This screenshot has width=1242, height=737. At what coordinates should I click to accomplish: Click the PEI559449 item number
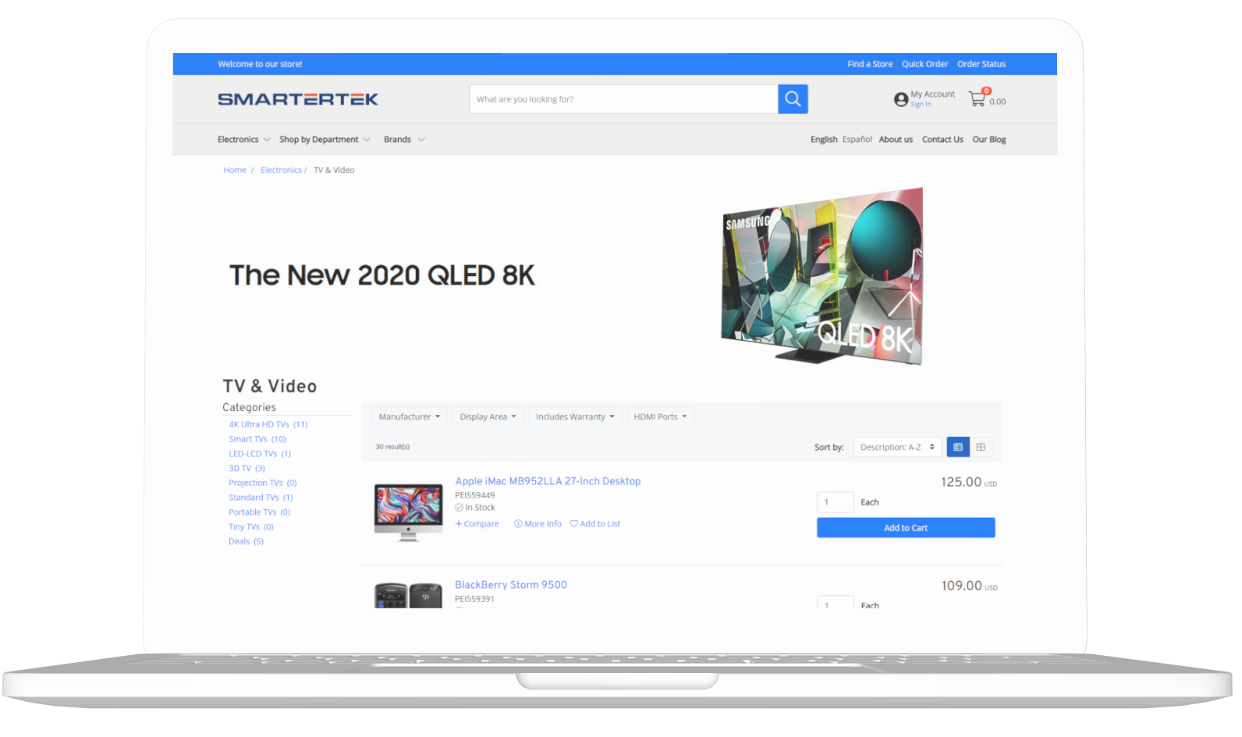click(x=475, y=495)
